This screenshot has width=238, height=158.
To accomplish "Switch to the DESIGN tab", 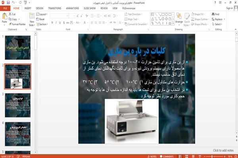I will (40, 8).
